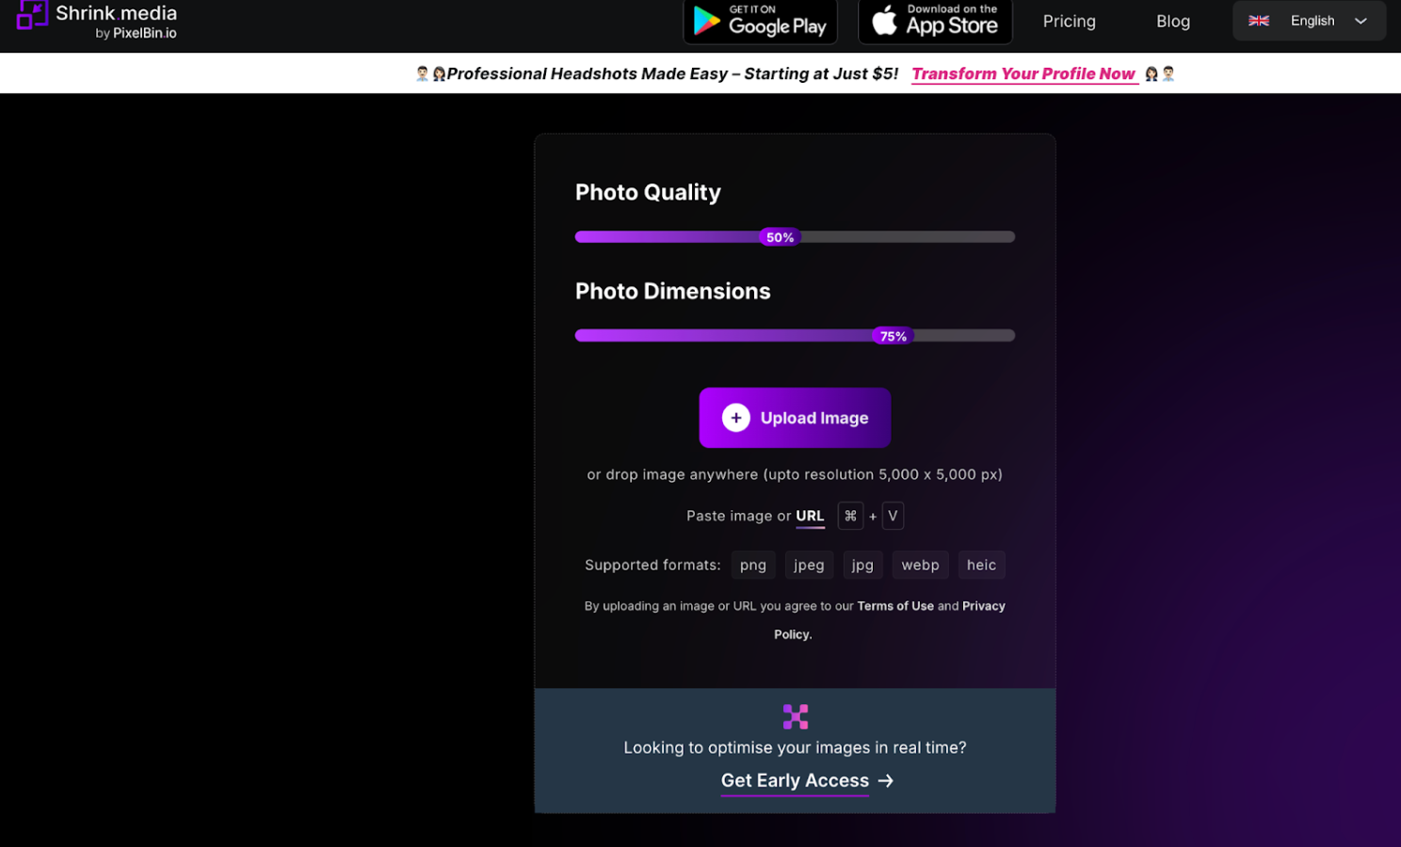
Task: Click the Upload Image button
Action: pyautogui.click(x=795, y=418)
